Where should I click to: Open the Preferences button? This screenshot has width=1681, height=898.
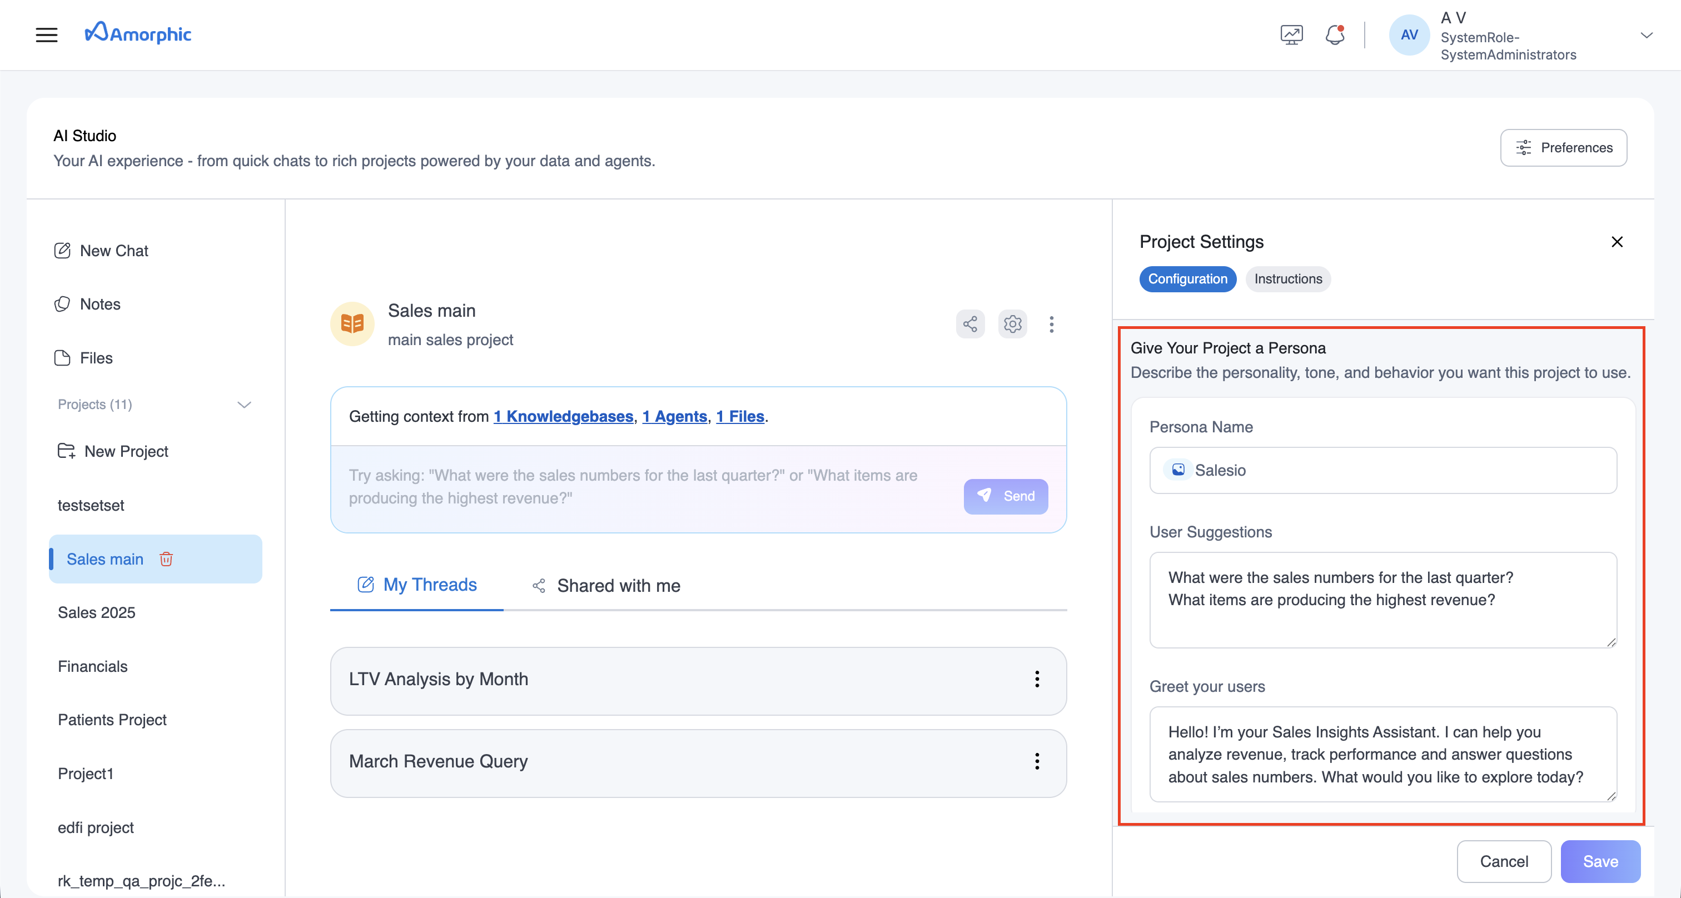1563,148
